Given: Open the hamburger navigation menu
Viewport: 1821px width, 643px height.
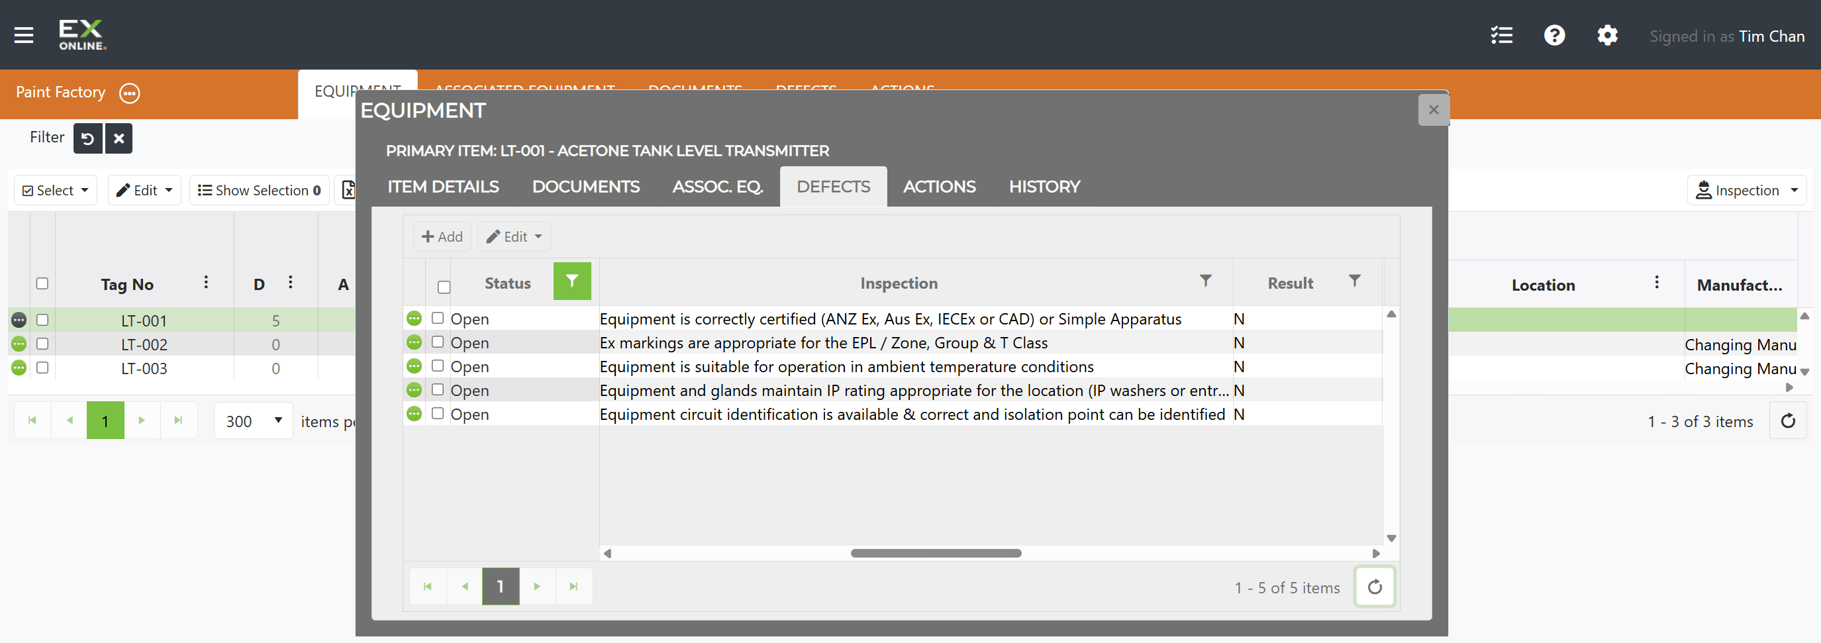Looking at the screenshot, I should [x=24, y=34].
